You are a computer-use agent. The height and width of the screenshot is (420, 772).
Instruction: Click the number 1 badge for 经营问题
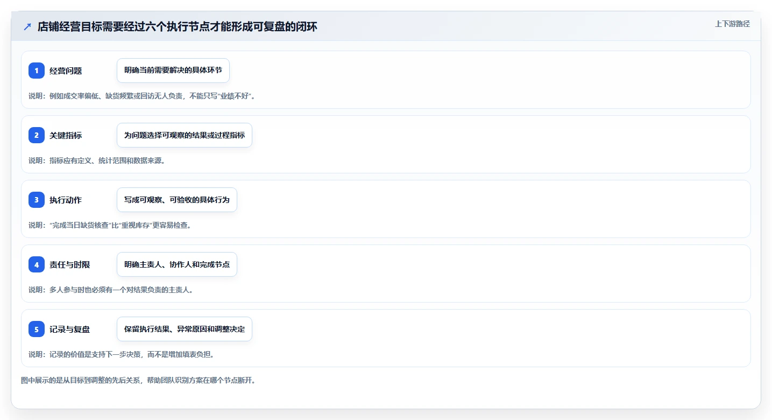pos(37,71)
